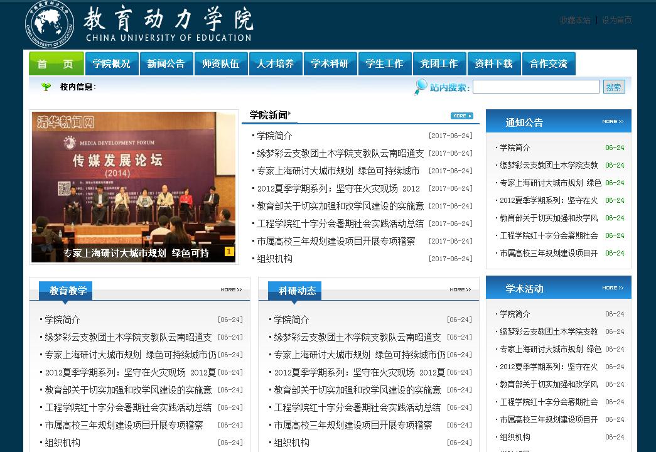Open MORE in the 学术活动 panel

click(x=612, y=288)
